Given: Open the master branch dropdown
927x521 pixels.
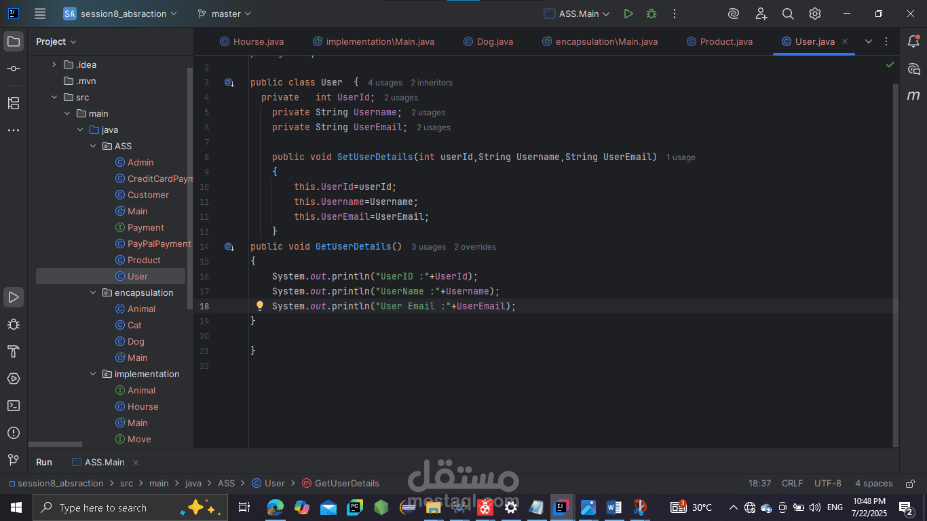Looking at the screenshot, I should 224,14.
